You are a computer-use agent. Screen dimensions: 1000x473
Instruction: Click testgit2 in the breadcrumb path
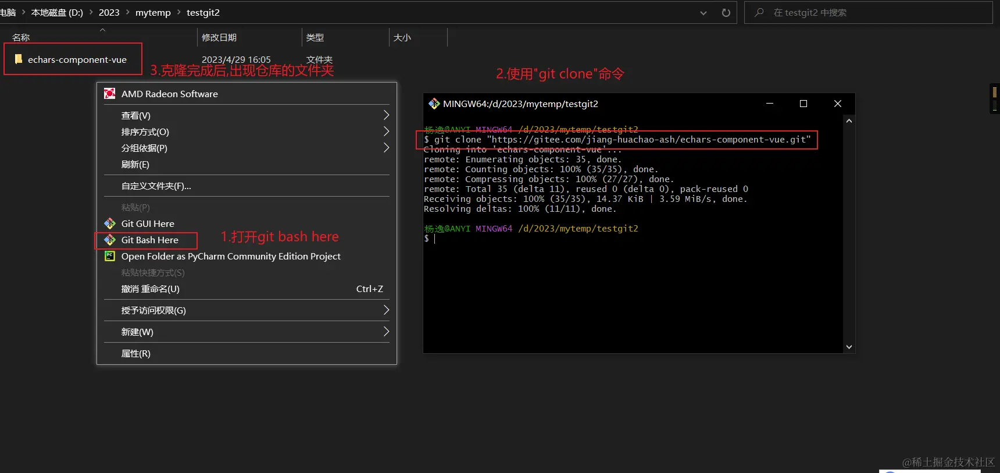point(203,12)
